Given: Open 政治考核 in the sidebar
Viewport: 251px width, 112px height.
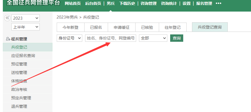Looking at the screenshot, I should (28, 89).
